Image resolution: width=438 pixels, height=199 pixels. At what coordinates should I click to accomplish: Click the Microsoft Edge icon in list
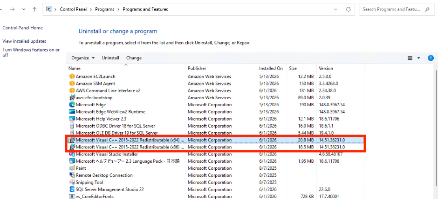point(72,105)
